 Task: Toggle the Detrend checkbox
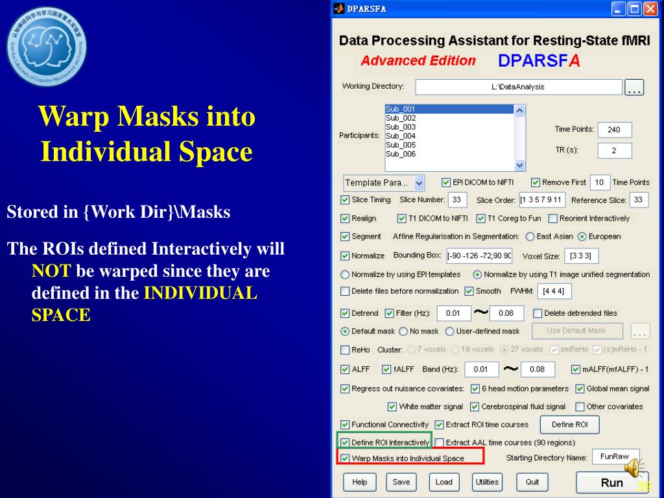click(345, 313)
